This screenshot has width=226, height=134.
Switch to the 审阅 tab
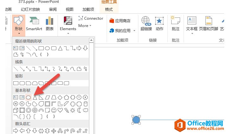click(x=53, y=9)
